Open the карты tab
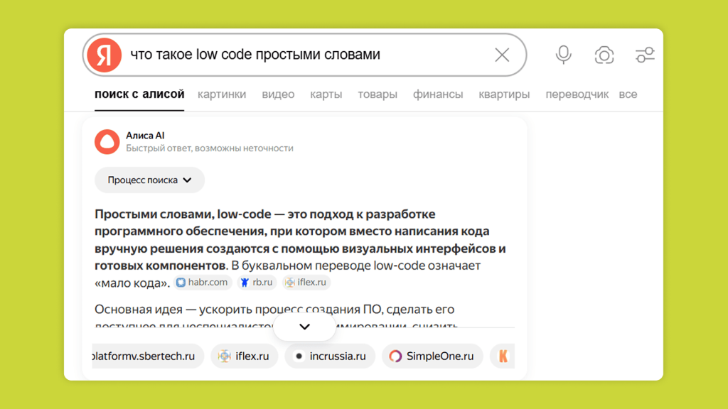 (326, 94)
